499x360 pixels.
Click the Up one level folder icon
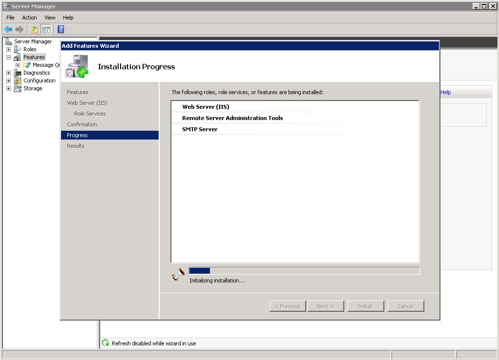pyautogui.click(x=34, y=30)
